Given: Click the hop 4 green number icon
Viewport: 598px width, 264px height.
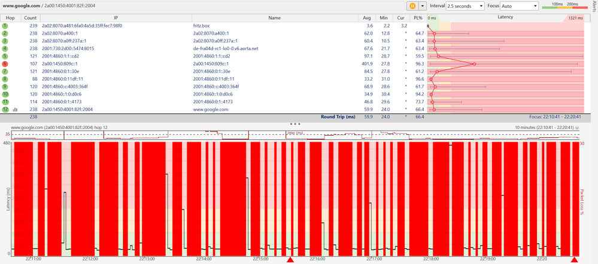Looking at the screenshot, I should [x=5, y=48].
